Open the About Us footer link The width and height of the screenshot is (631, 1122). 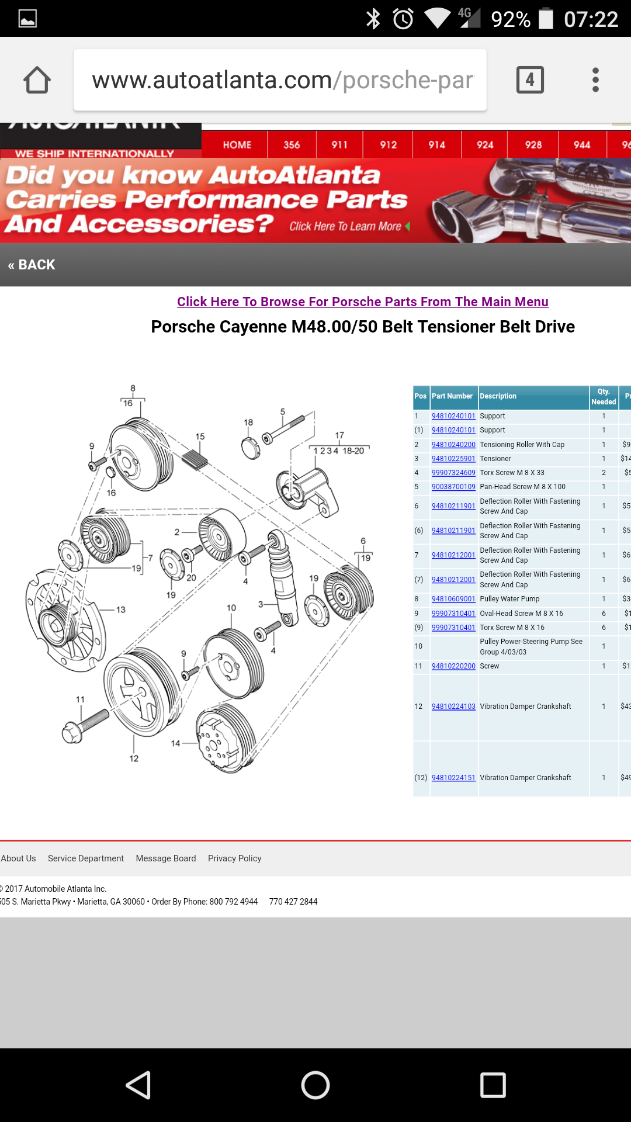(18, 858)
